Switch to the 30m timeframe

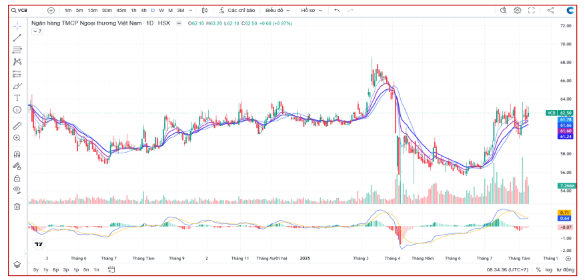tap(107, 11)
